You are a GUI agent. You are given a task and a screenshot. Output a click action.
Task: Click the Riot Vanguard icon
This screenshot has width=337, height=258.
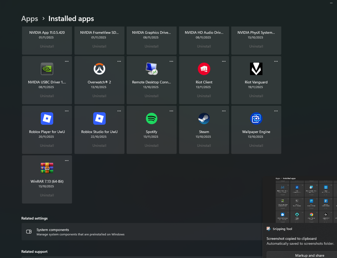256,69
